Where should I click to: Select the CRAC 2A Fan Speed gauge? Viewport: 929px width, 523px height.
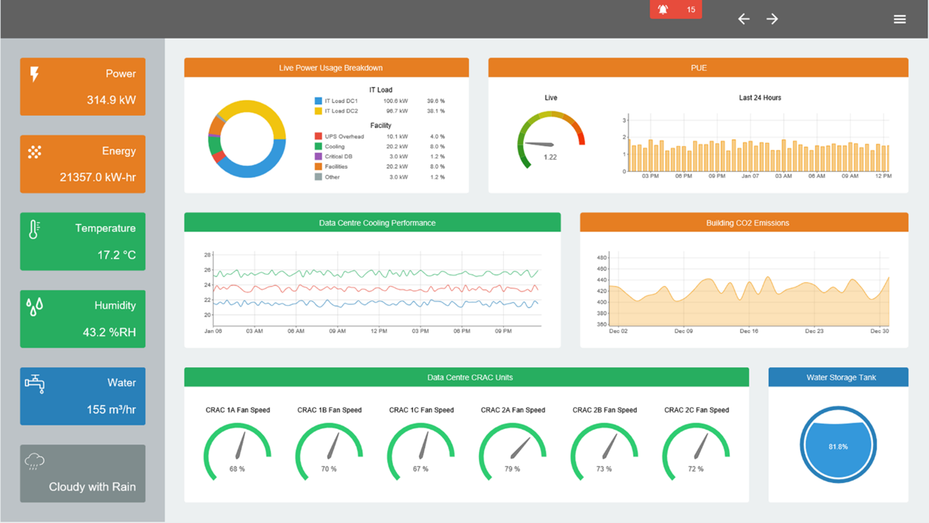(513, 445)
